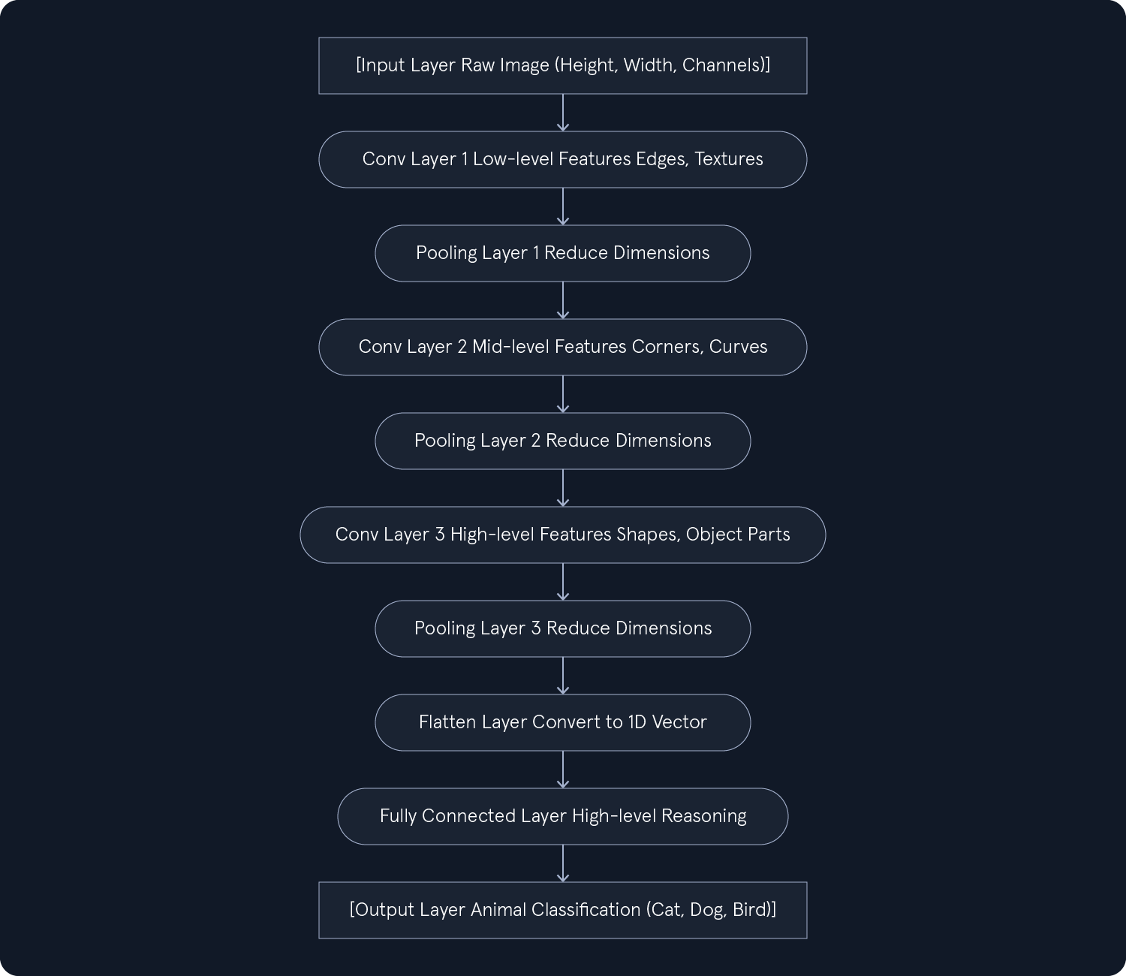This screenshot has width=1126, height=976.
Task: Select the arrow from Conv Layer 2 to Pooling Layer 2
Action: click(563, 394)
